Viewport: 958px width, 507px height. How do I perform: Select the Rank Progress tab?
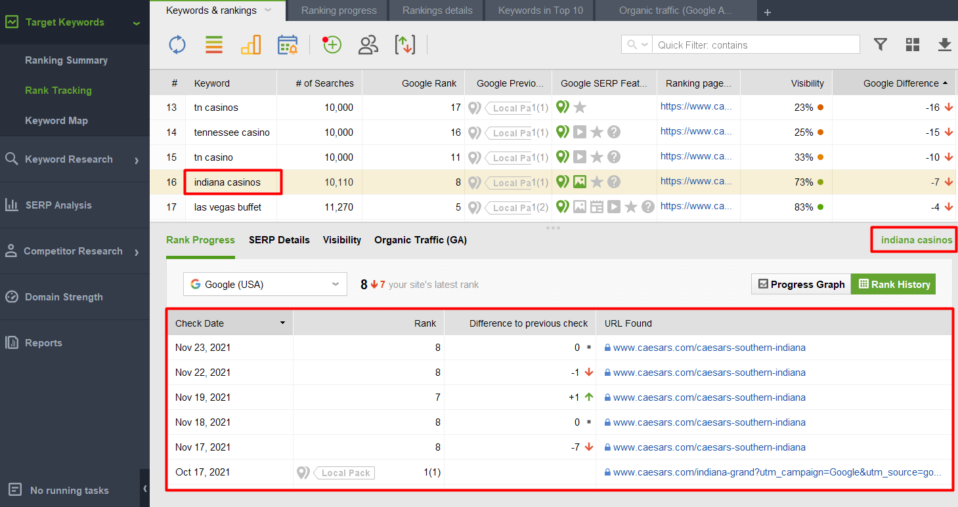[x=200, y=240]
